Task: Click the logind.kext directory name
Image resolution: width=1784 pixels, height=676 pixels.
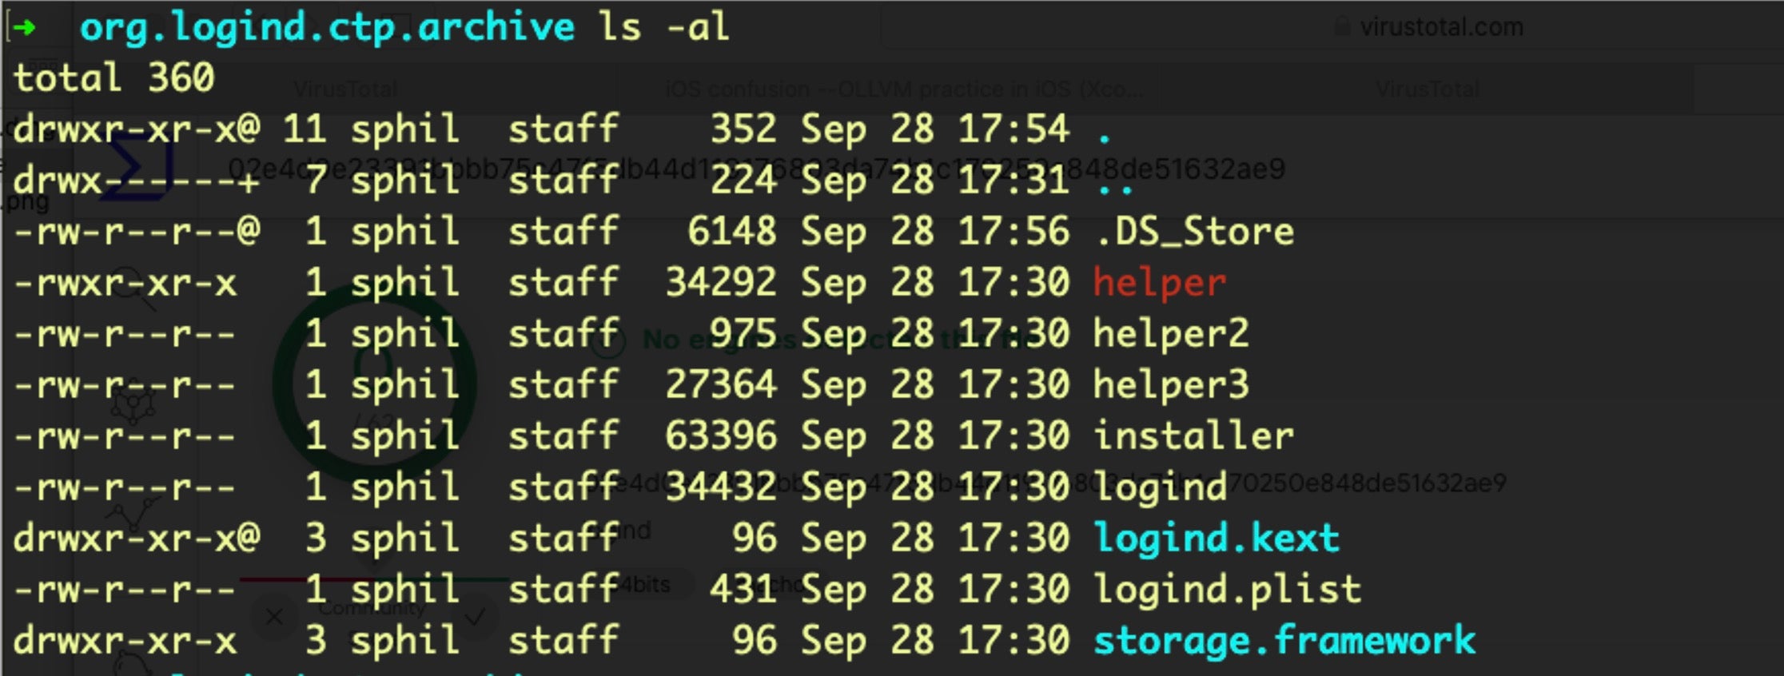Action: [x=1216, y=539]
